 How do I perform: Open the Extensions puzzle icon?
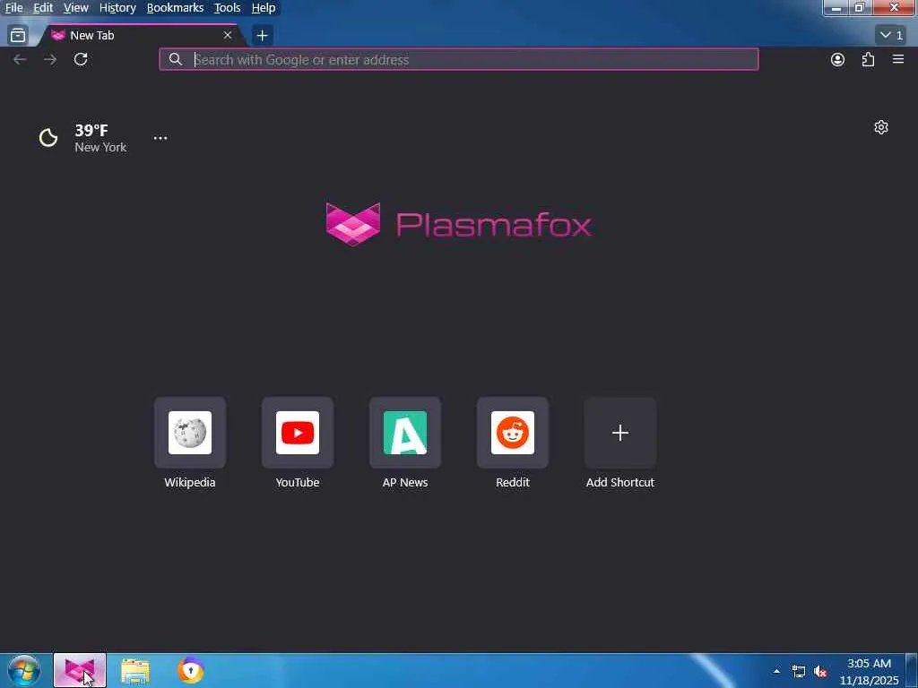868,59
